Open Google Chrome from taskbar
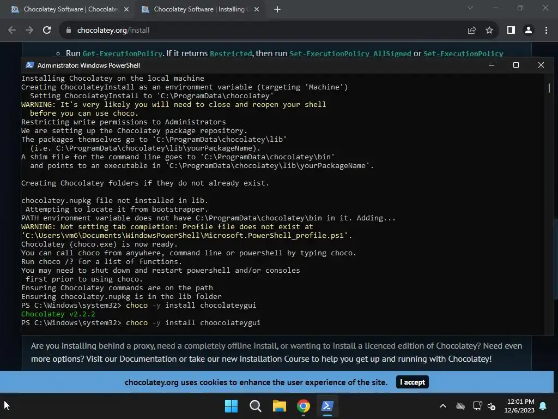Screen dimensions: 558x419 303,406
